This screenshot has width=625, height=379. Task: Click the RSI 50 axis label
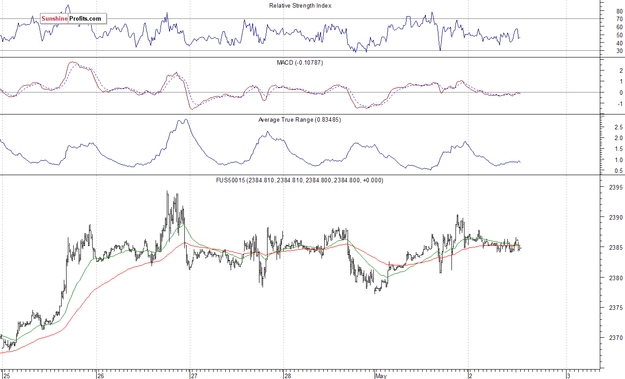pyautogui.click(x=619, y=35)
